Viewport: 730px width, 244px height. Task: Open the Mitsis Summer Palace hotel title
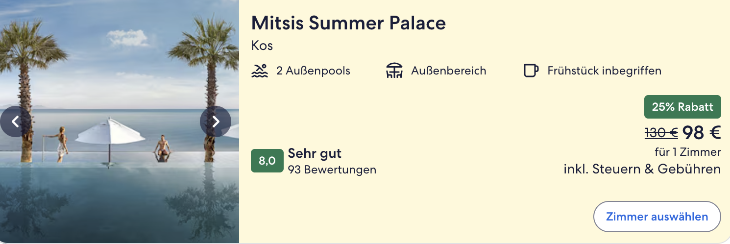348,23
